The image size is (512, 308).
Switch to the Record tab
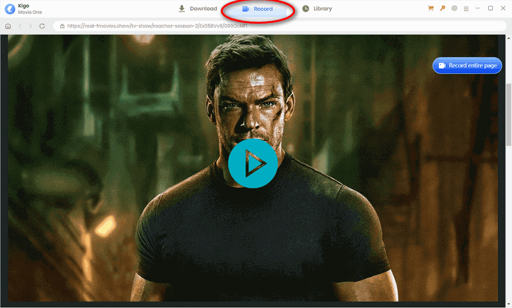(x=258, y=9)
